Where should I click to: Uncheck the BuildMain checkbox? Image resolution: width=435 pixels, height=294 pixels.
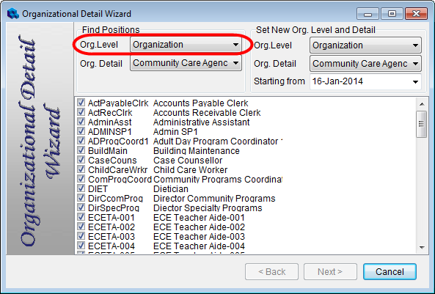click(x=81, y=150)
